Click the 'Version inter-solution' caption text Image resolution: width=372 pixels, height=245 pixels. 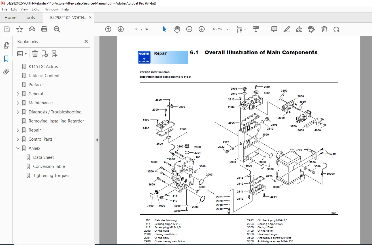155,72
